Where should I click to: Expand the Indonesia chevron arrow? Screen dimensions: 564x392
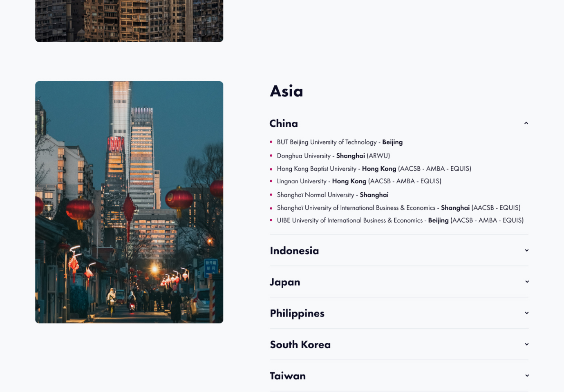[x=526, y=250]
